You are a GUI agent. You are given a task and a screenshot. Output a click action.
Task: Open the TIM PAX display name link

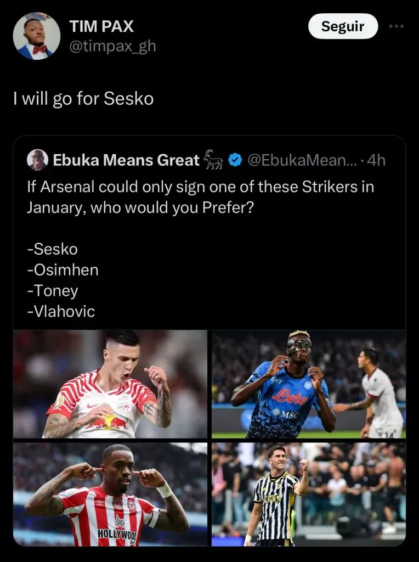click(101, 26)
